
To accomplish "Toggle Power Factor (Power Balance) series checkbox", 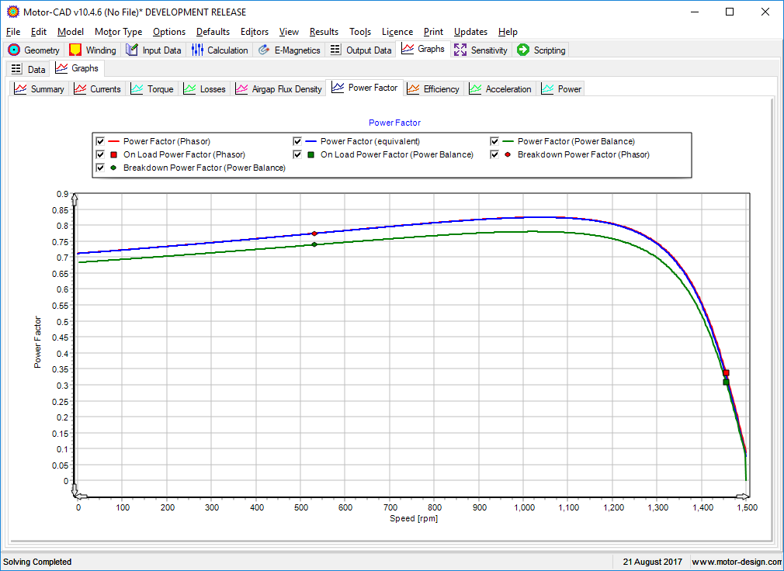I will click(494, 141).
